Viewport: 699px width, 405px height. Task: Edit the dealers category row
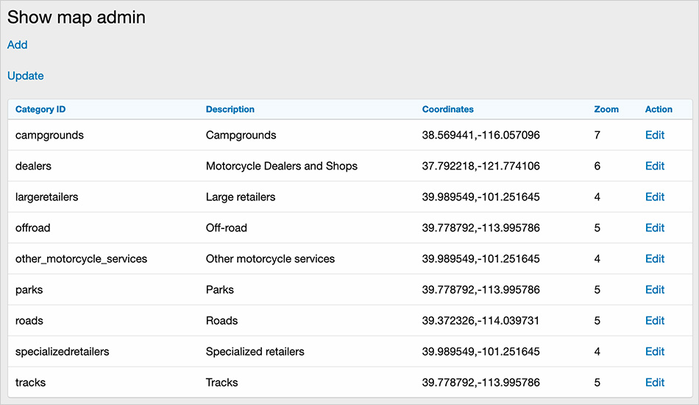pos(654,166)
